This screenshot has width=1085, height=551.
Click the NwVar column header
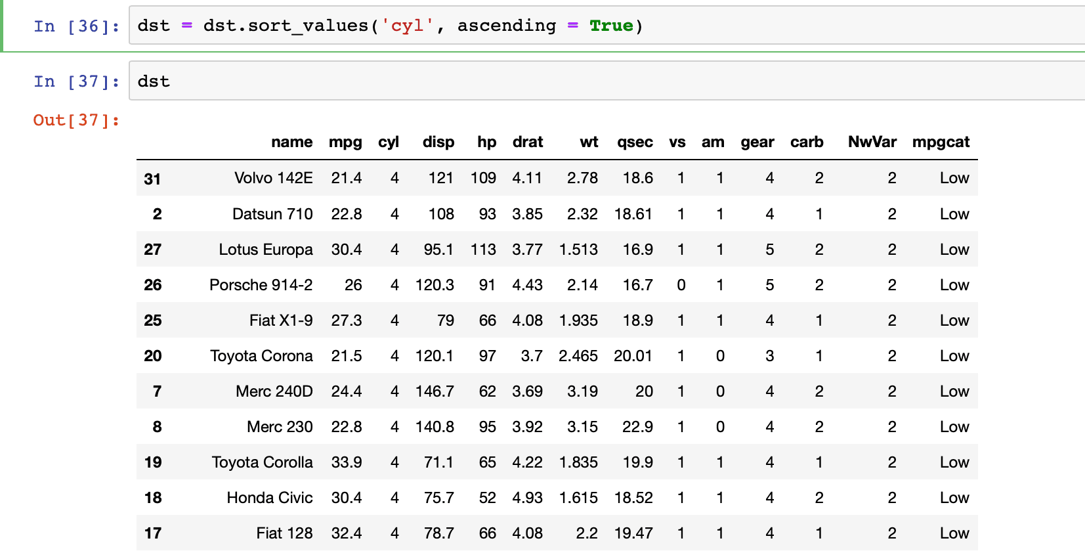(872, 142)
